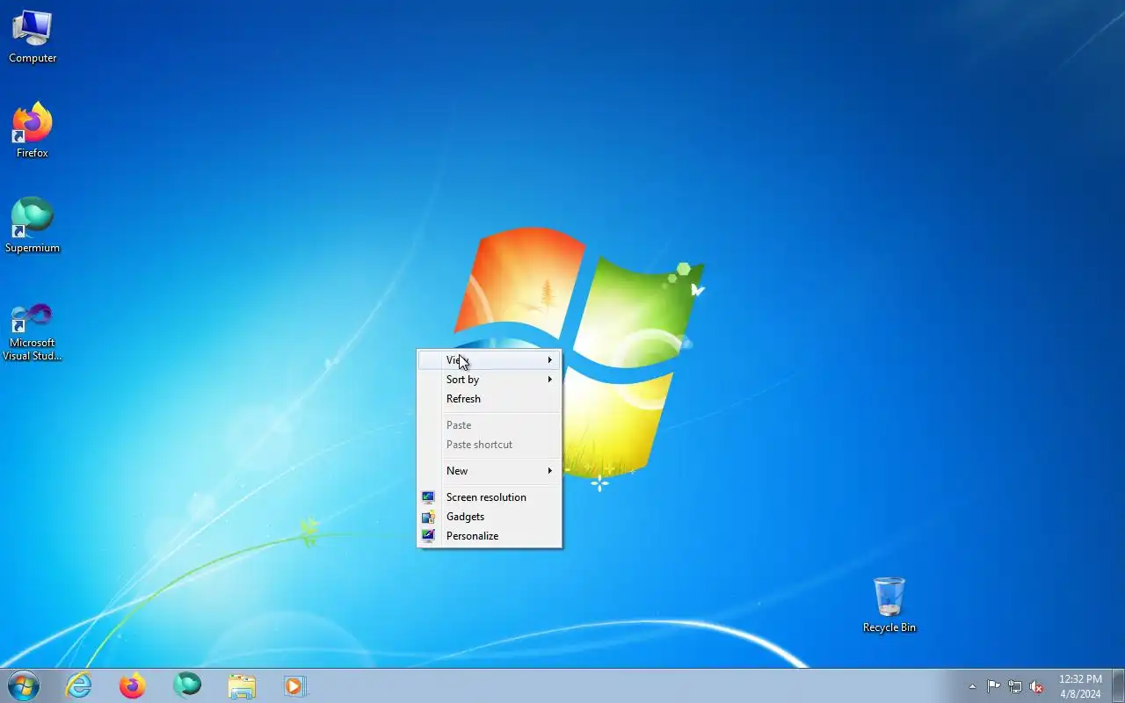Open Windows Media Player from the taskbar
The width and height of the screenshot is (1125, 703).
(x=295, y=685)
